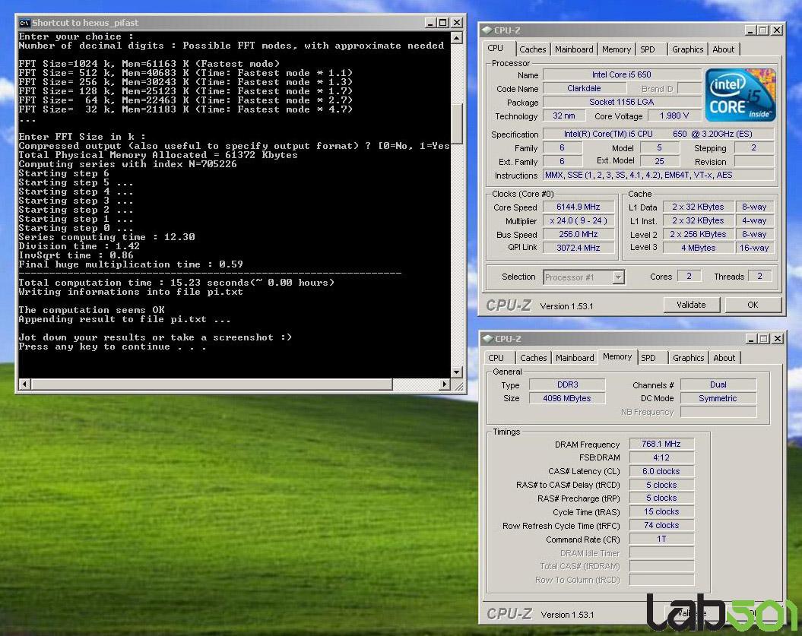This screenshot has height=636, width=802.
Task: Click Instructions field listing MMX, SSE
Action: tap(658, 176)
